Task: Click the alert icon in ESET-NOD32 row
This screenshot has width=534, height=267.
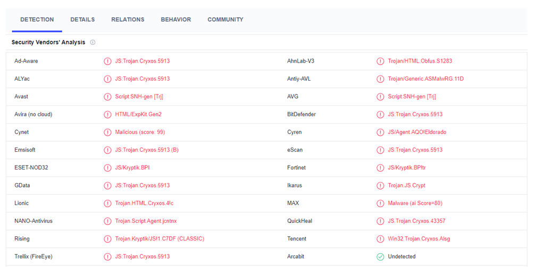Action: 107,168
